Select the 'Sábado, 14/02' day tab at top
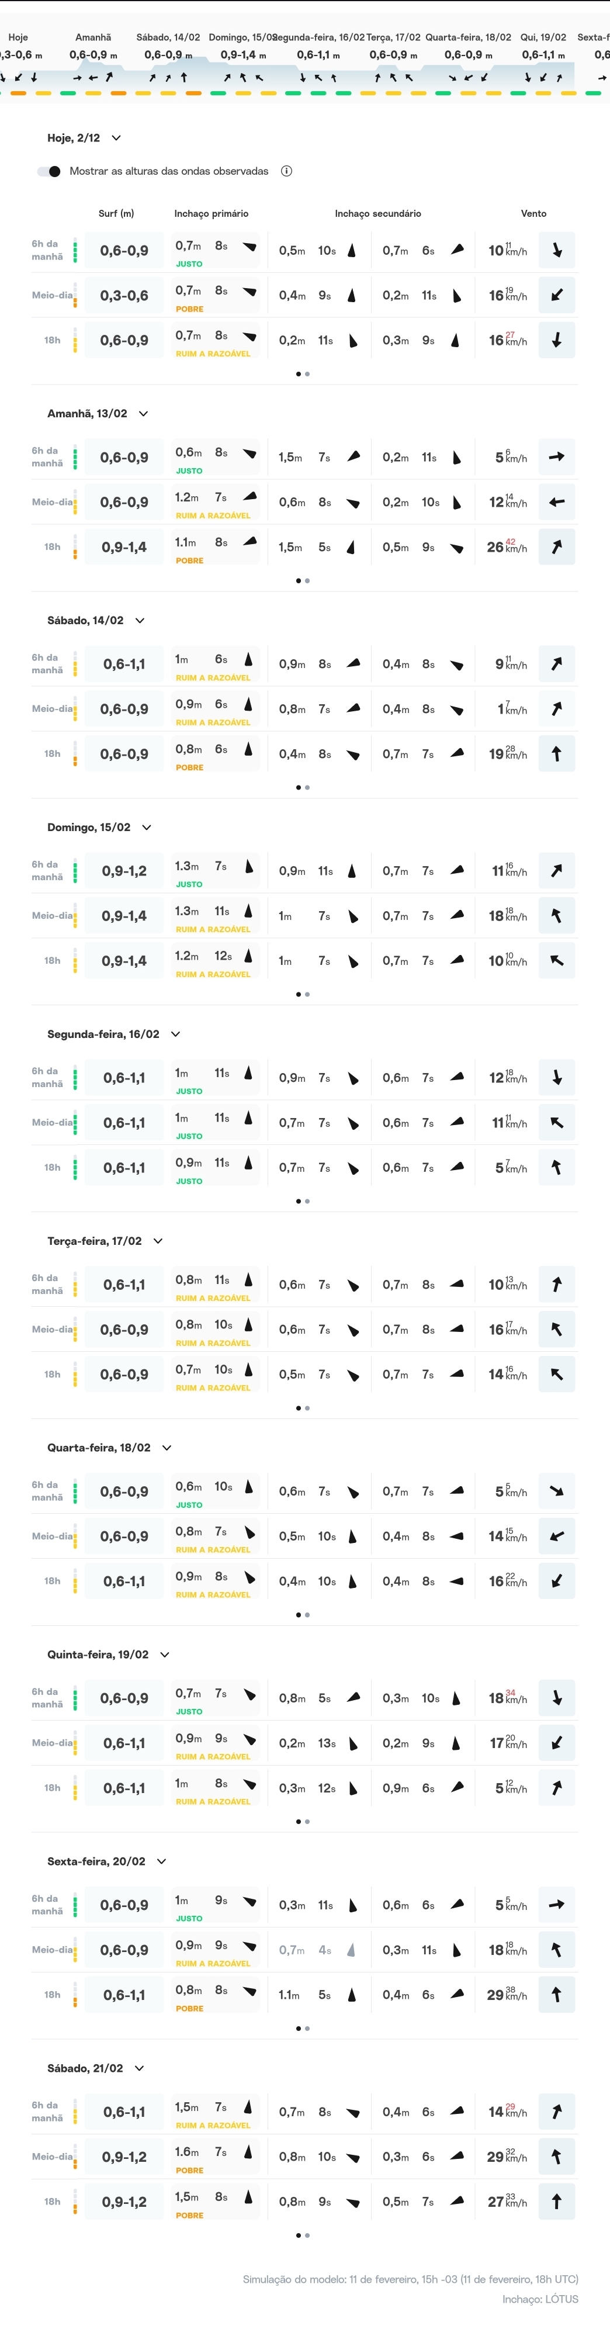Screen dimensions: 610x2336 [x=168, y=37]
